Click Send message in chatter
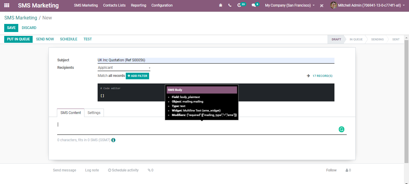Screen dimensions: 409x184 coord(64,170)
